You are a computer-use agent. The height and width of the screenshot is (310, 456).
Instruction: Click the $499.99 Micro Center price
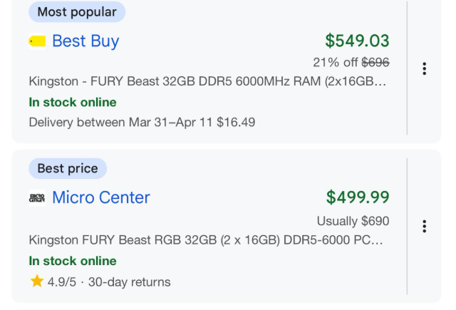358,197
